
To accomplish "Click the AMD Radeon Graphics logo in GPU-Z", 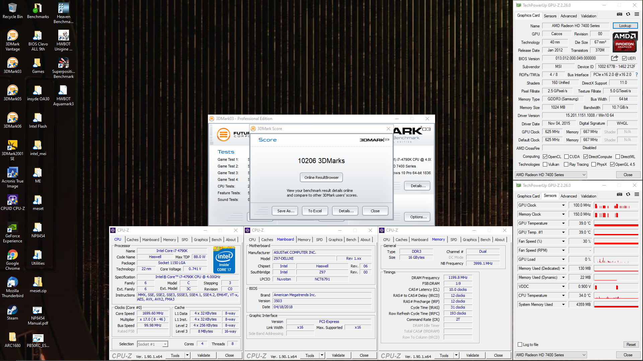I will 625,42.
